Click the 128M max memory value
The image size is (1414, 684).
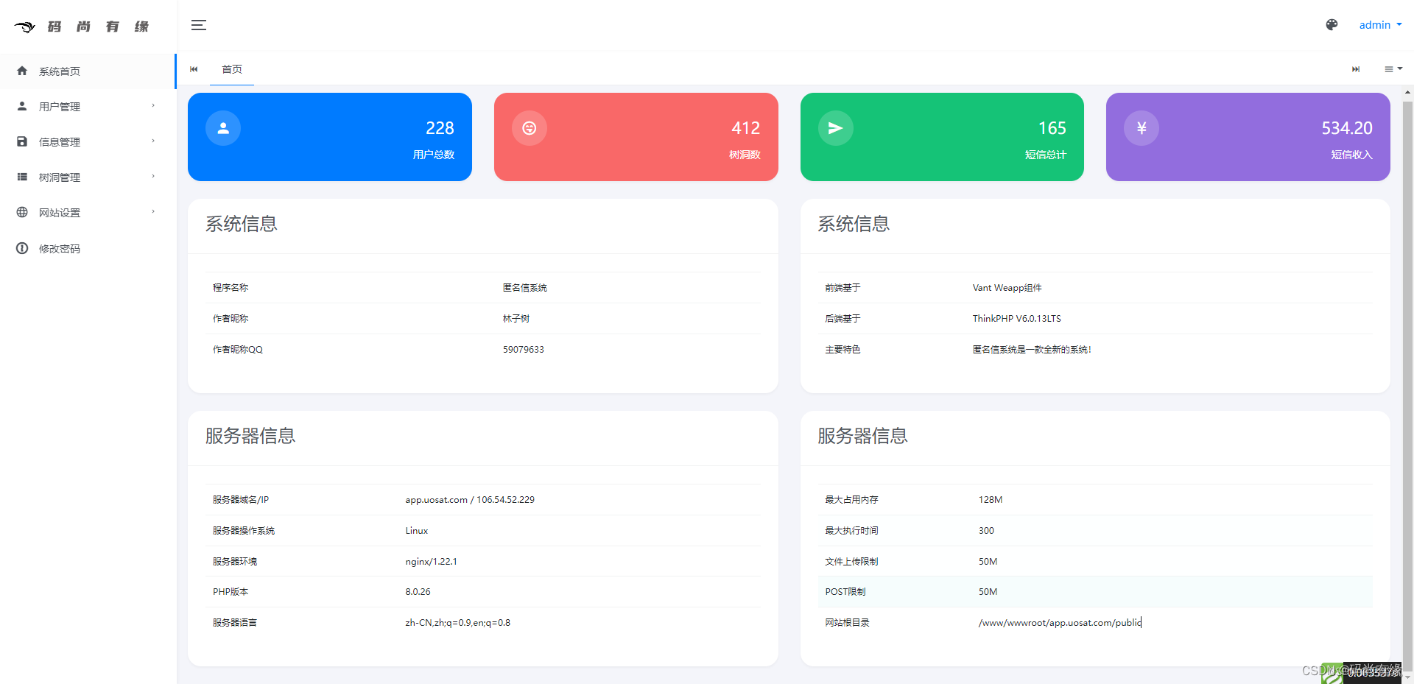point(991,500)
